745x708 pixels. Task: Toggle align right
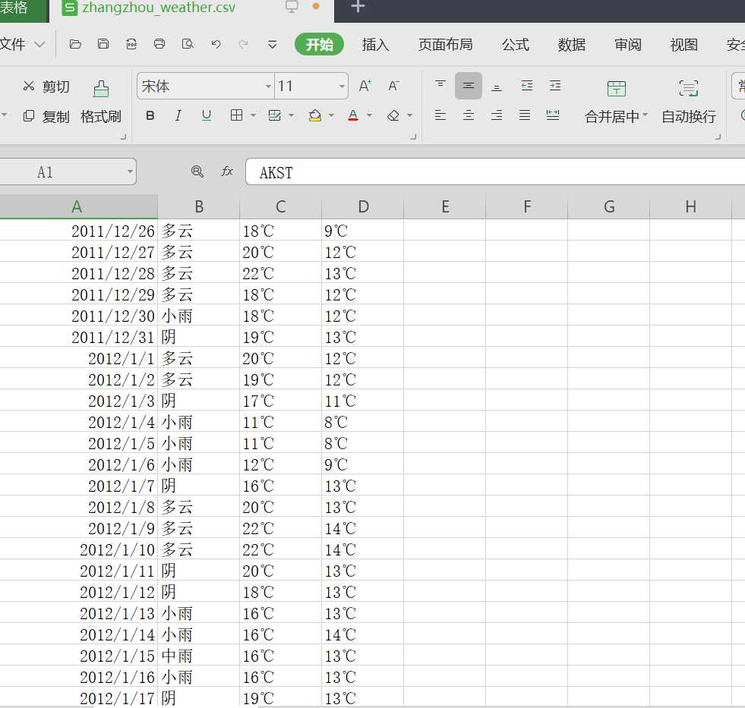click(497, 115)
